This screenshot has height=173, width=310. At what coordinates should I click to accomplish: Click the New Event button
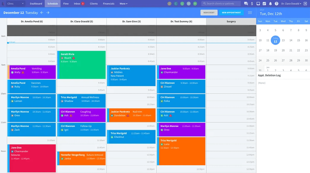(x=209, y=12)
